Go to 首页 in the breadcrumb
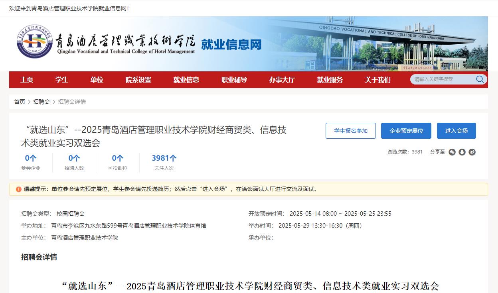The image size is (498, 293). pyautogui.click(x=20, y=102)
